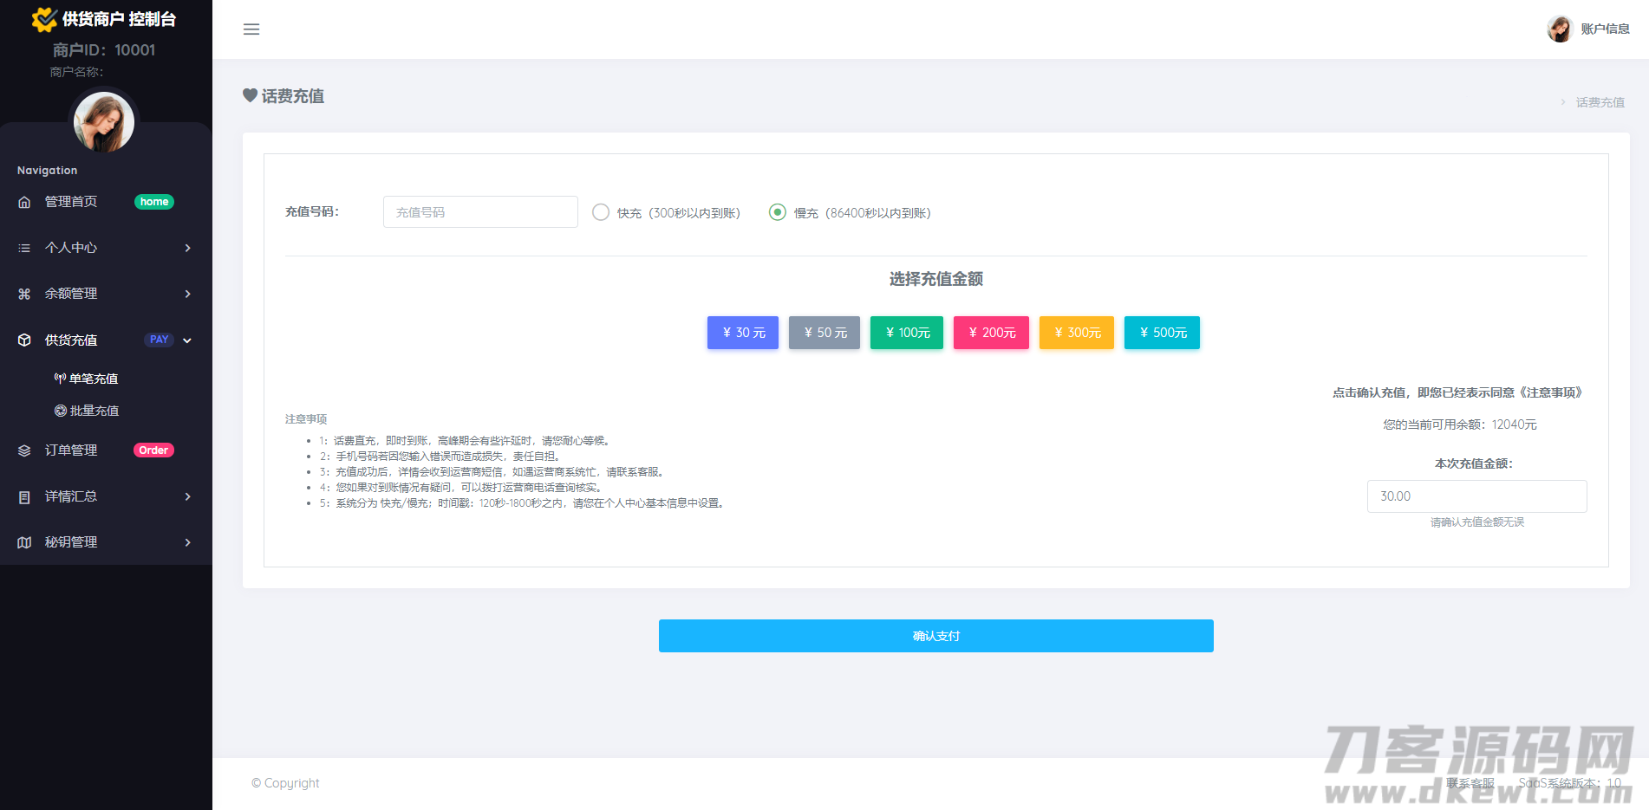This screenshot has width=1649, height=810.
Task: Click the 充值号码 phone number input field
Action: pos(480,212)
